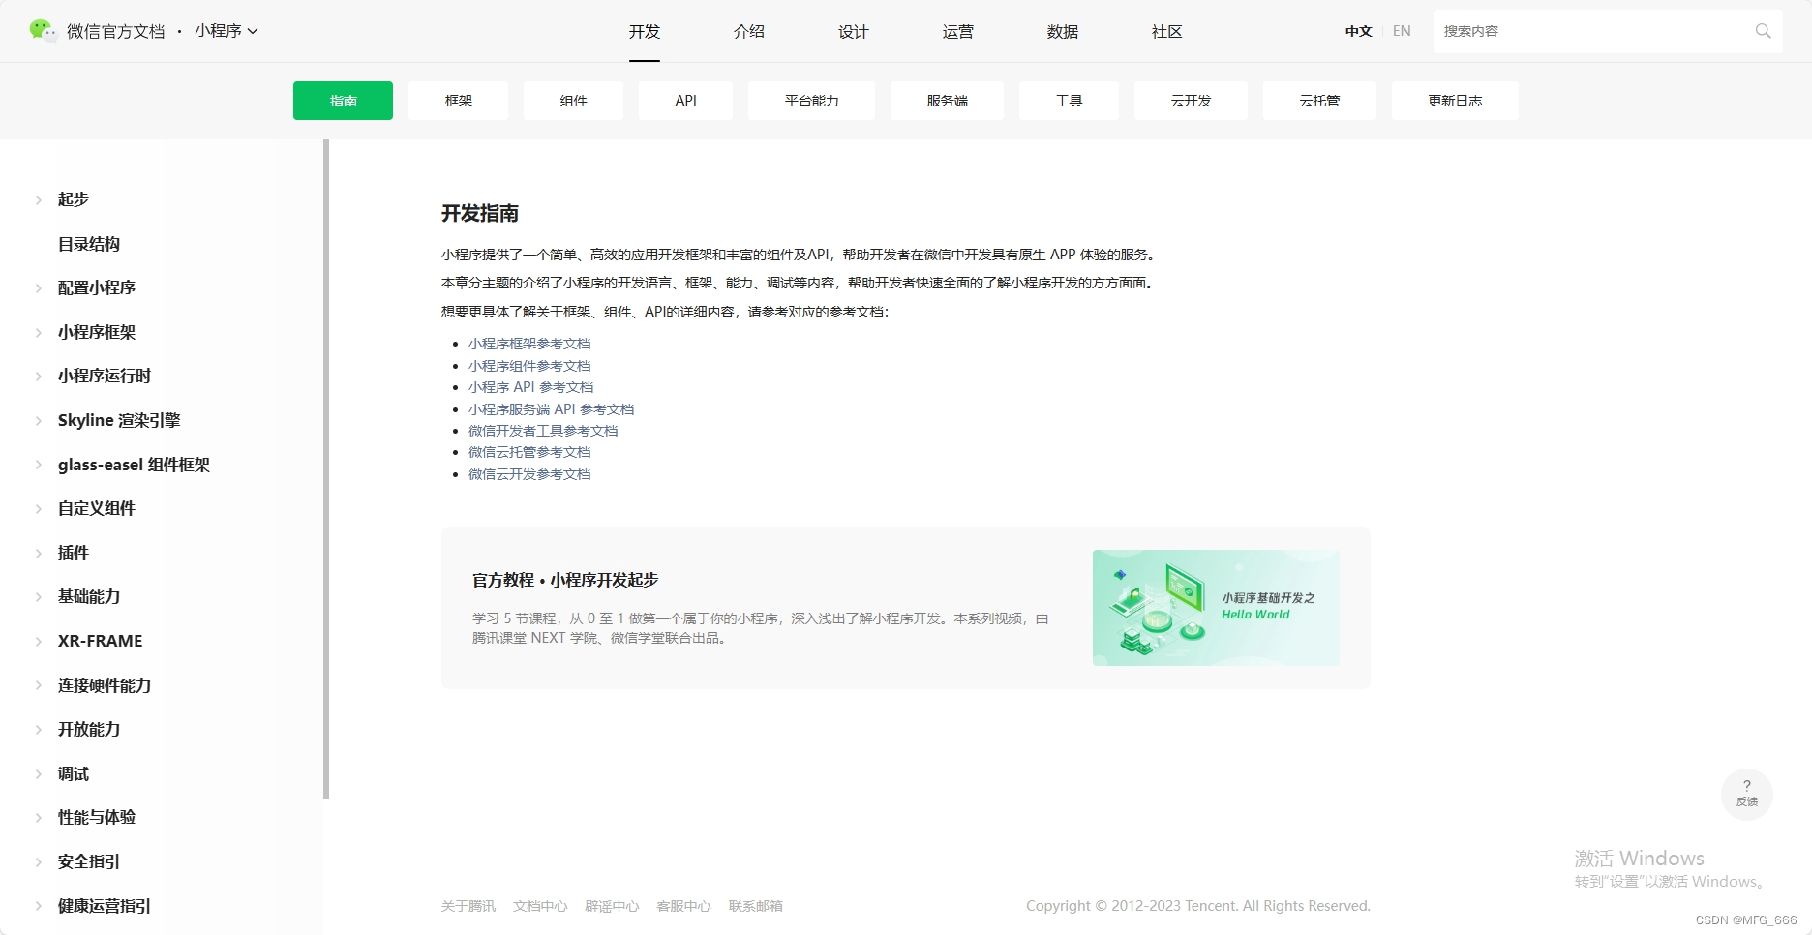The height and width of the screenshot is (935, 1812).
Task: Open 目录结构 in the sidebar
Action: coord(89,244)
